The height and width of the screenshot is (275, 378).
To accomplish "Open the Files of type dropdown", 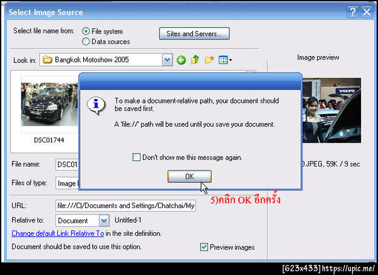I will (67, 184).
